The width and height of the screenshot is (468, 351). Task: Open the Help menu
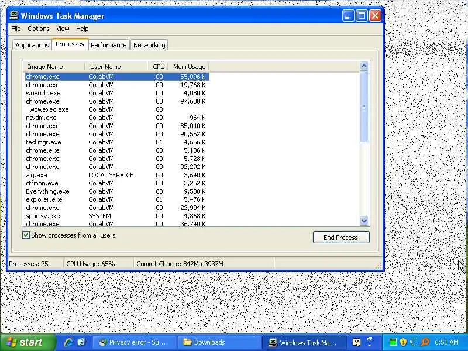[82, 29]
